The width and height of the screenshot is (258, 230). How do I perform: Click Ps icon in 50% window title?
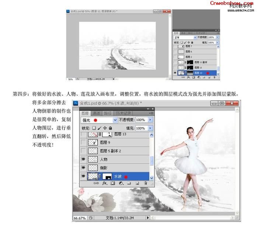pos(68,11)
